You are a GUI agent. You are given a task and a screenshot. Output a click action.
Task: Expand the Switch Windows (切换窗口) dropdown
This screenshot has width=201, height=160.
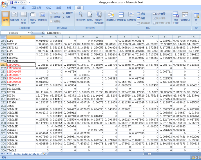tap(185, 23)
